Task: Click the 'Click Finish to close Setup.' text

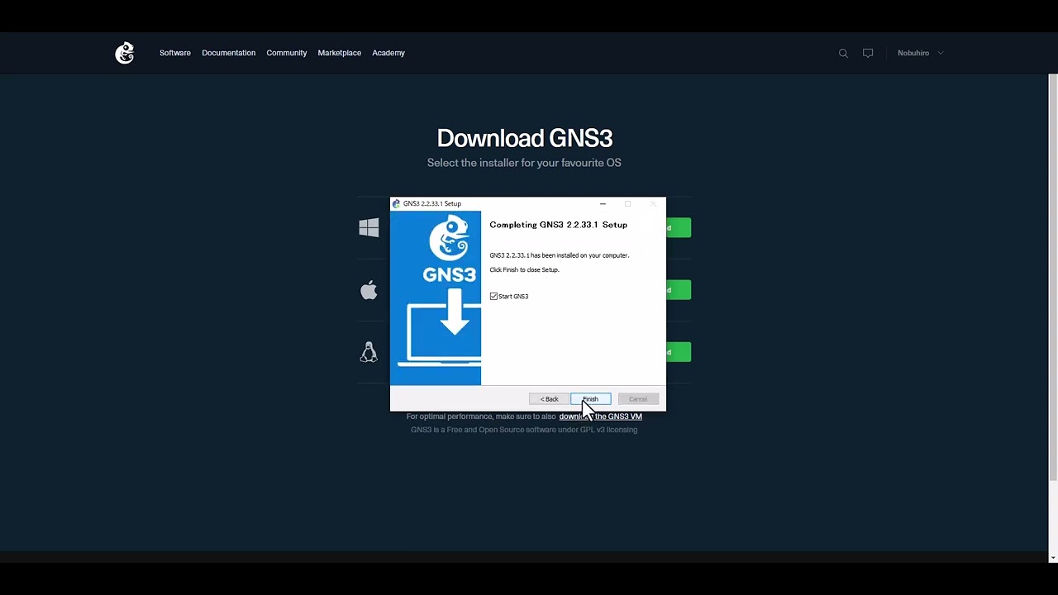Action: tap(524, 269)
